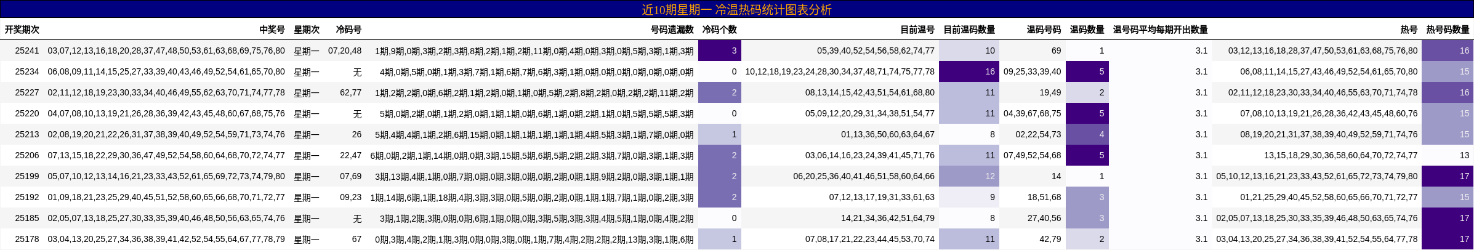Select warm codes 14,21,34,36,42,51,64,79

tap(888, 218)
